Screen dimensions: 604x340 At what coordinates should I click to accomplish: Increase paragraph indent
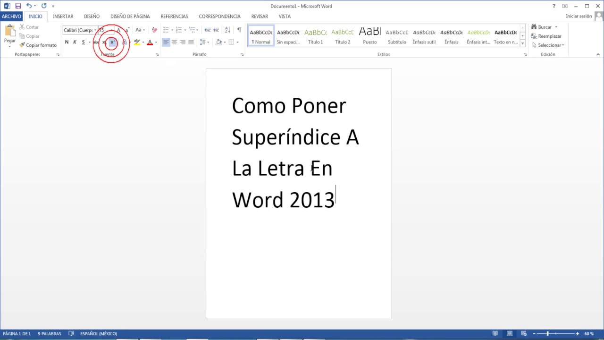[216, 30]
